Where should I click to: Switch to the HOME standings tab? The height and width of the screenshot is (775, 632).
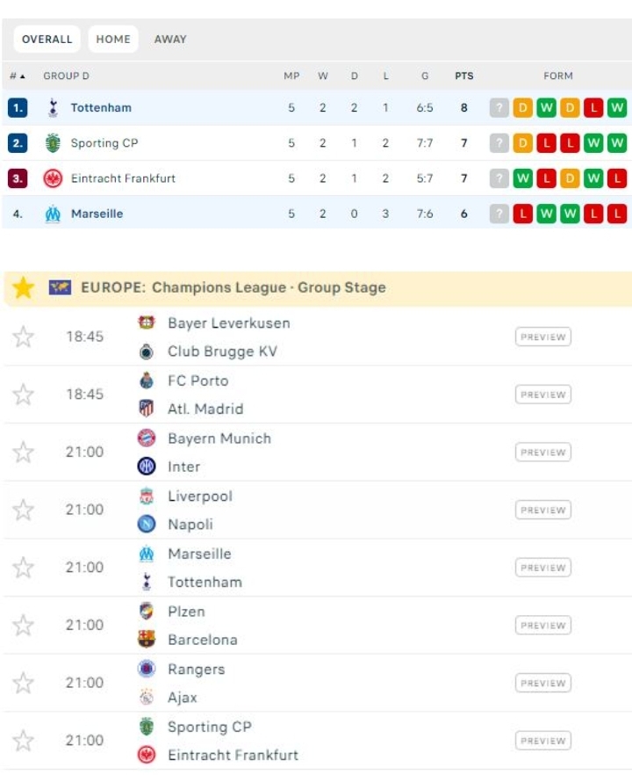(113, 39)
